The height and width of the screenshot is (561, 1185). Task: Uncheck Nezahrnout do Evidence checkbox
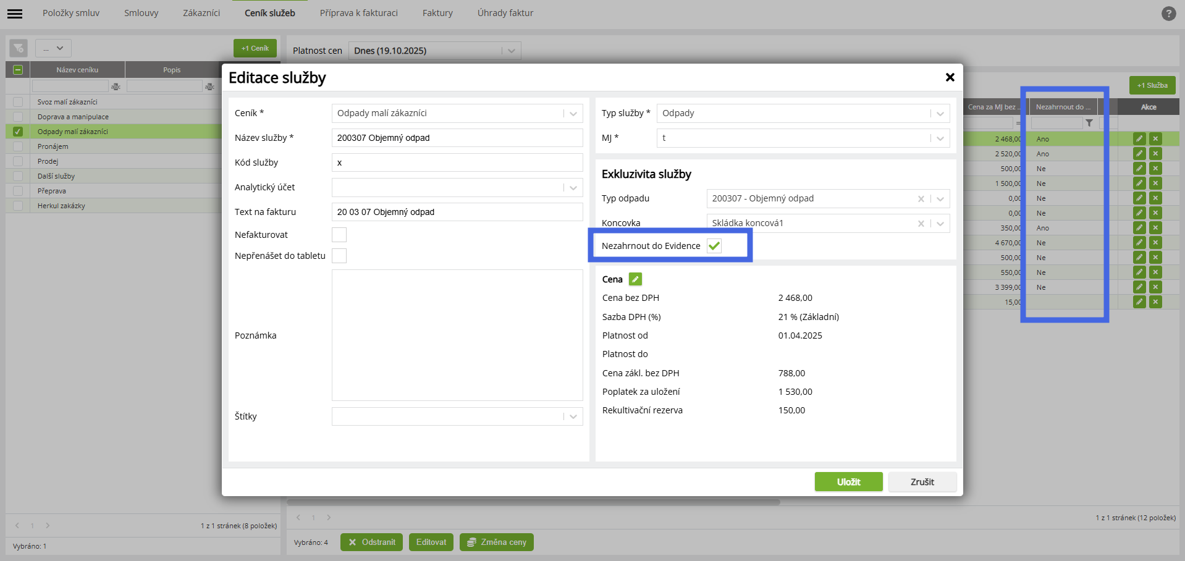(x=714, y=246)
